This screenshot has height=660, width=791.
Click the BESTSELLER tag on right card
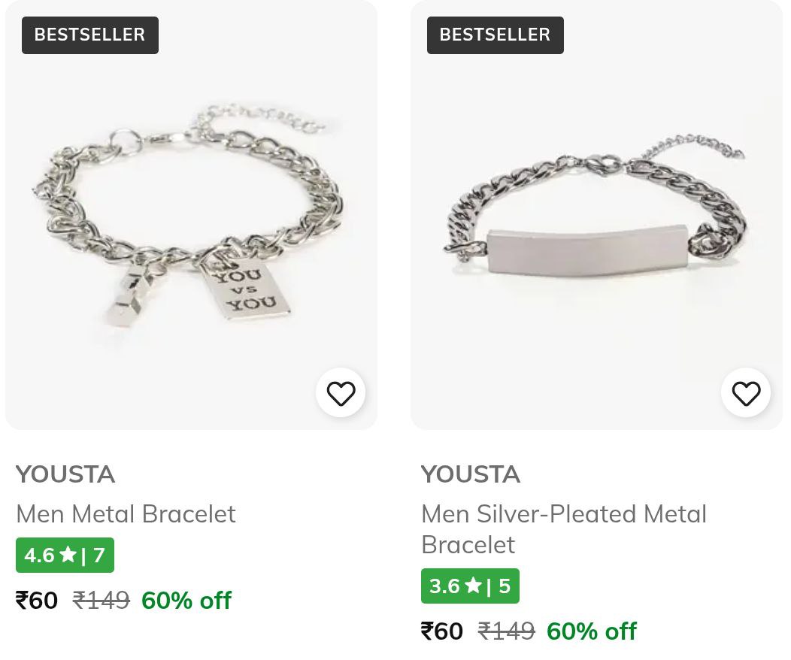[495, 35]
